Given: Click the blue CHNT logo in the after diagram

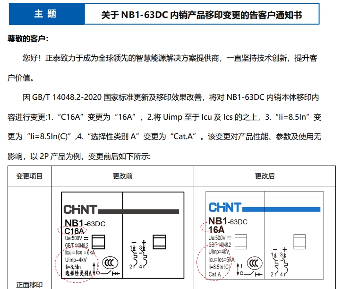Looking at the screenshot, I should coord(225,207).
